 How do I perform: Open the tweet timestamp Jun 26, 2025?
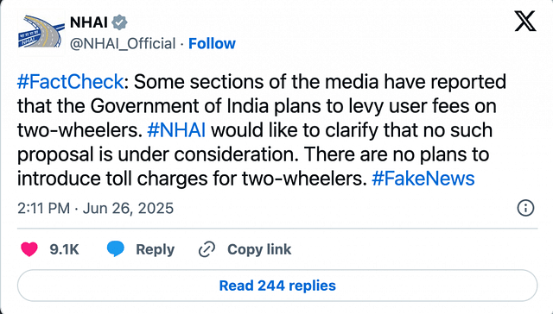tap(128, 209)
